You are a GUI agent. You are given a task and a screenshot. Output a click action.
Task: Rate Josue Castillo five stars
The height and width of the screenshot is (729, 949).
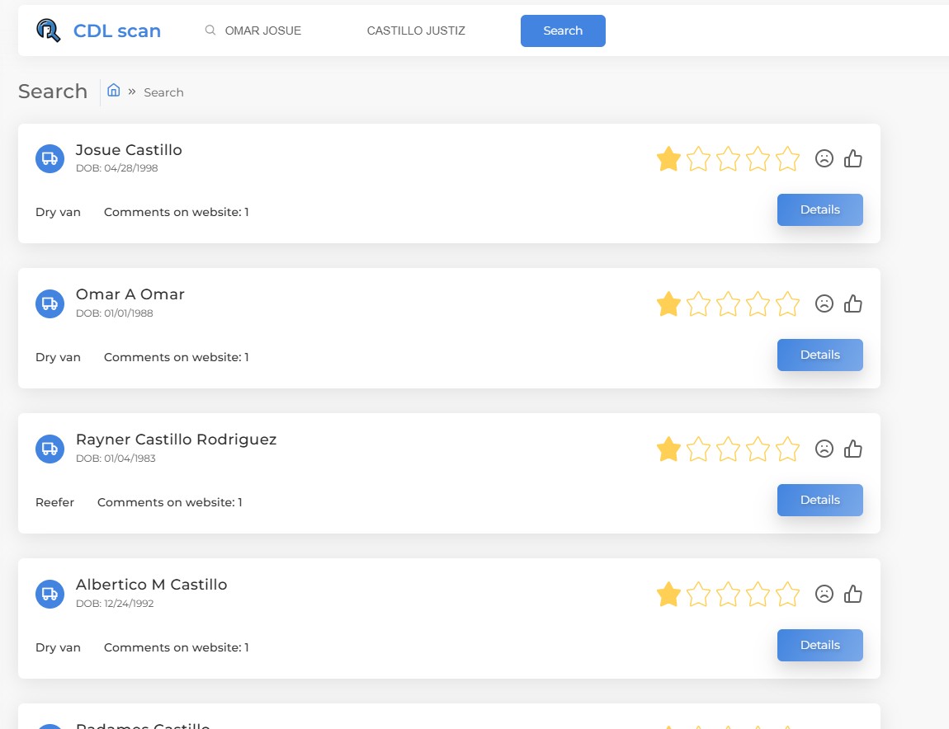click(x=788, y=158)
